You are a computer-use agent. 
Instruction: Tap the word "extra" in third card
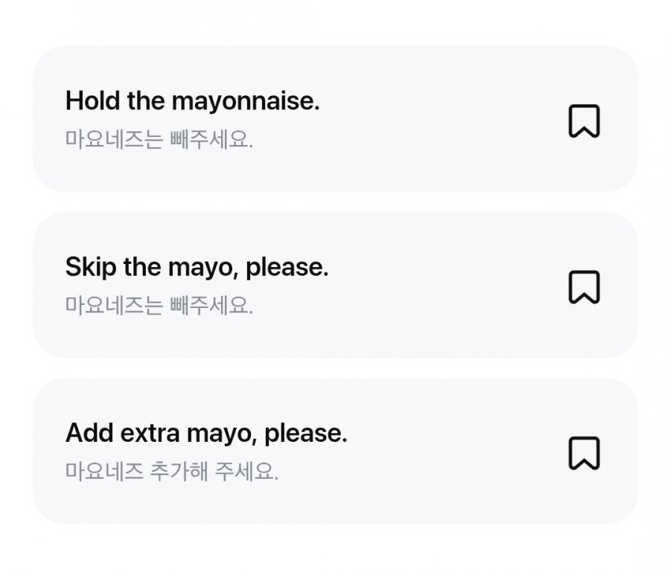pyautogui.click(x=150, y=434)
